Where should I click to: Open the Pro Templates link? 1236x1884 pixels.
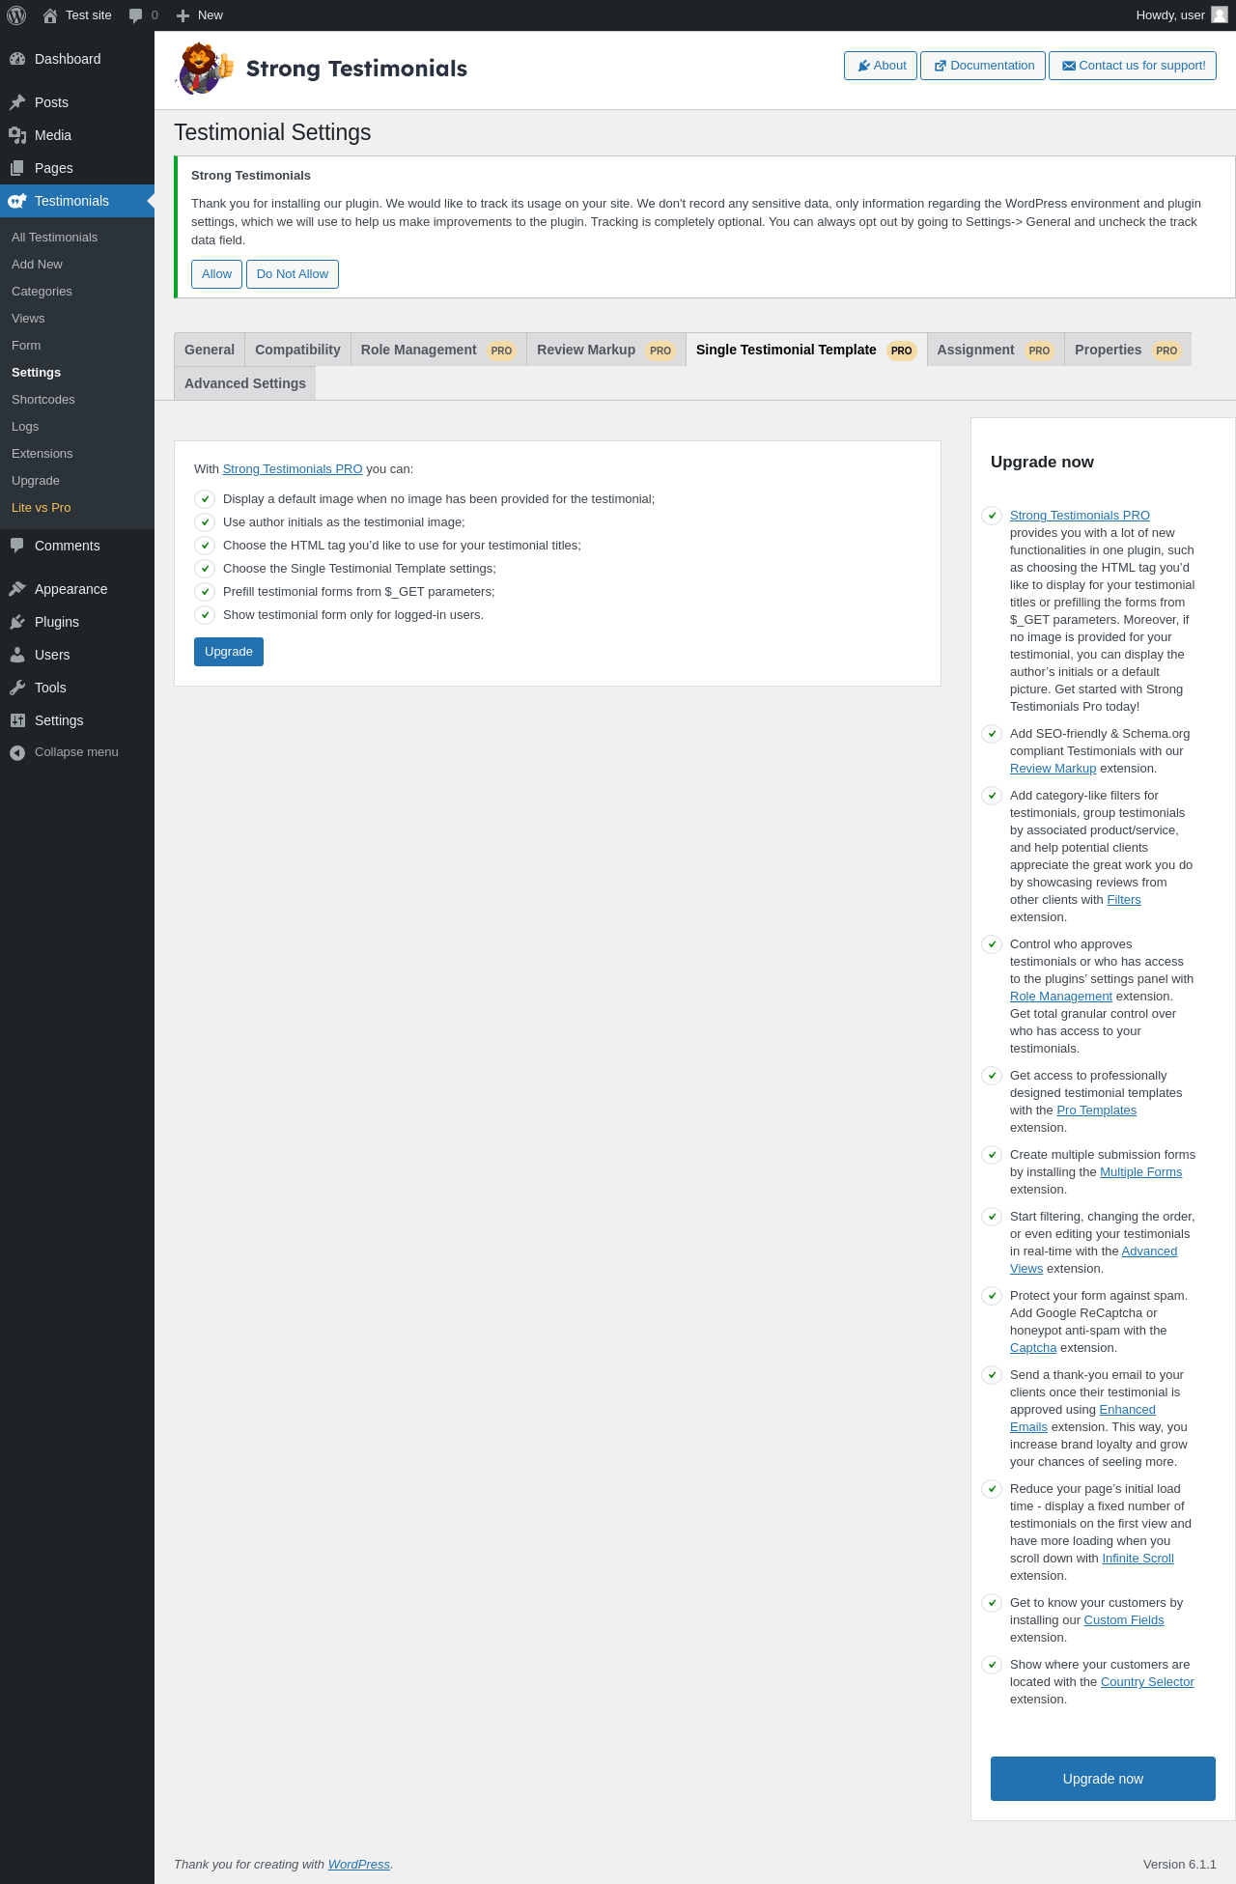point(1096,1111)
